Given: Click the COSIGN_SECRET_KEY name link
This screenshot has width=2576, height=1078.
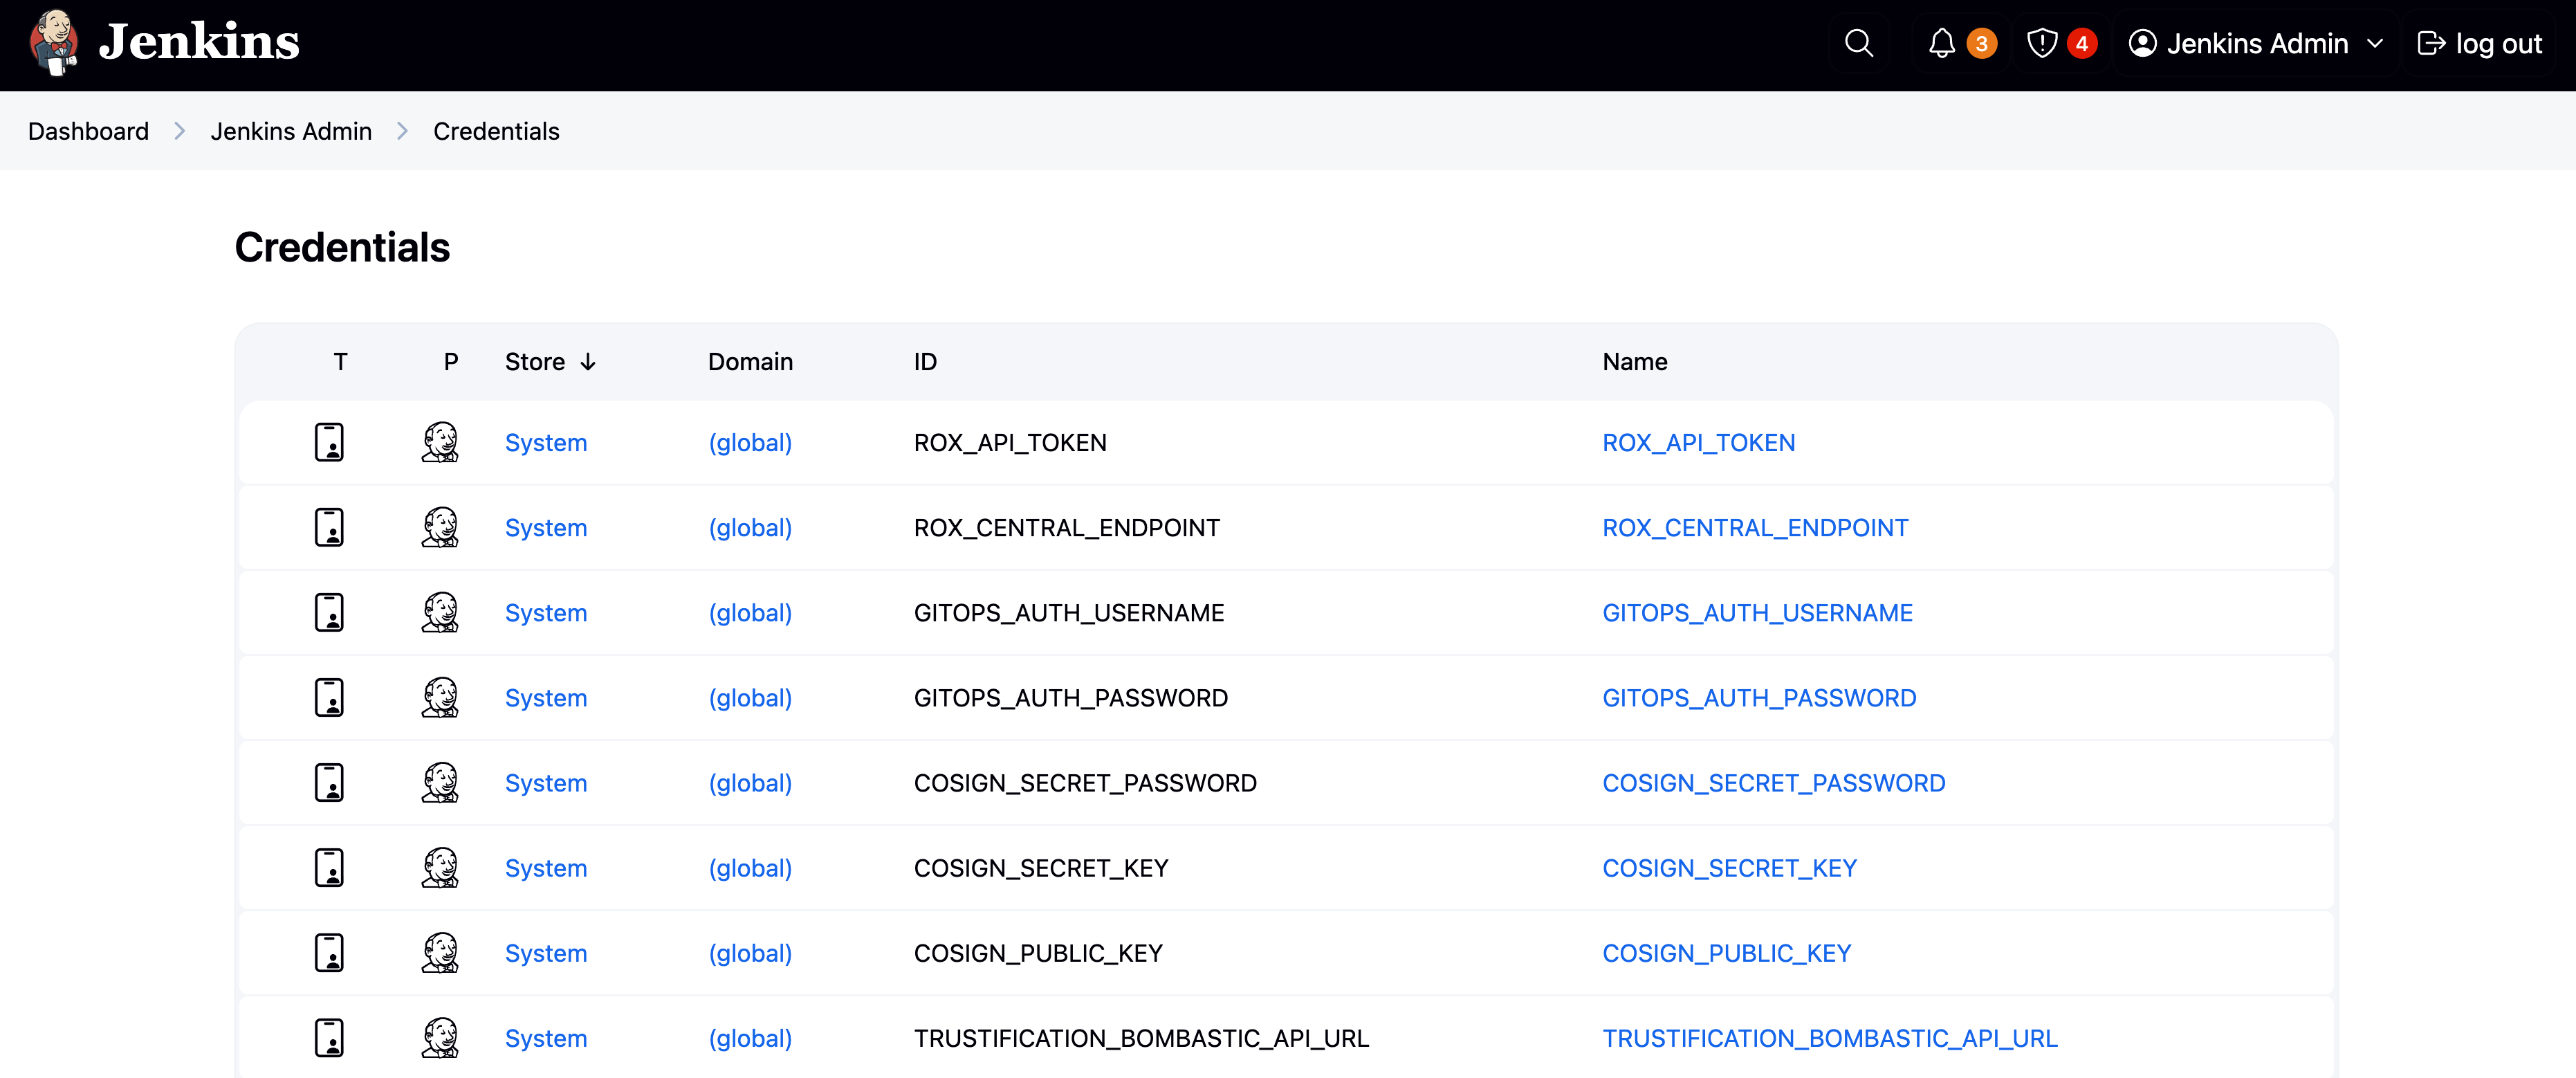Looking at the screenshot, I should pyautogui.click(x=1729, y=868).
